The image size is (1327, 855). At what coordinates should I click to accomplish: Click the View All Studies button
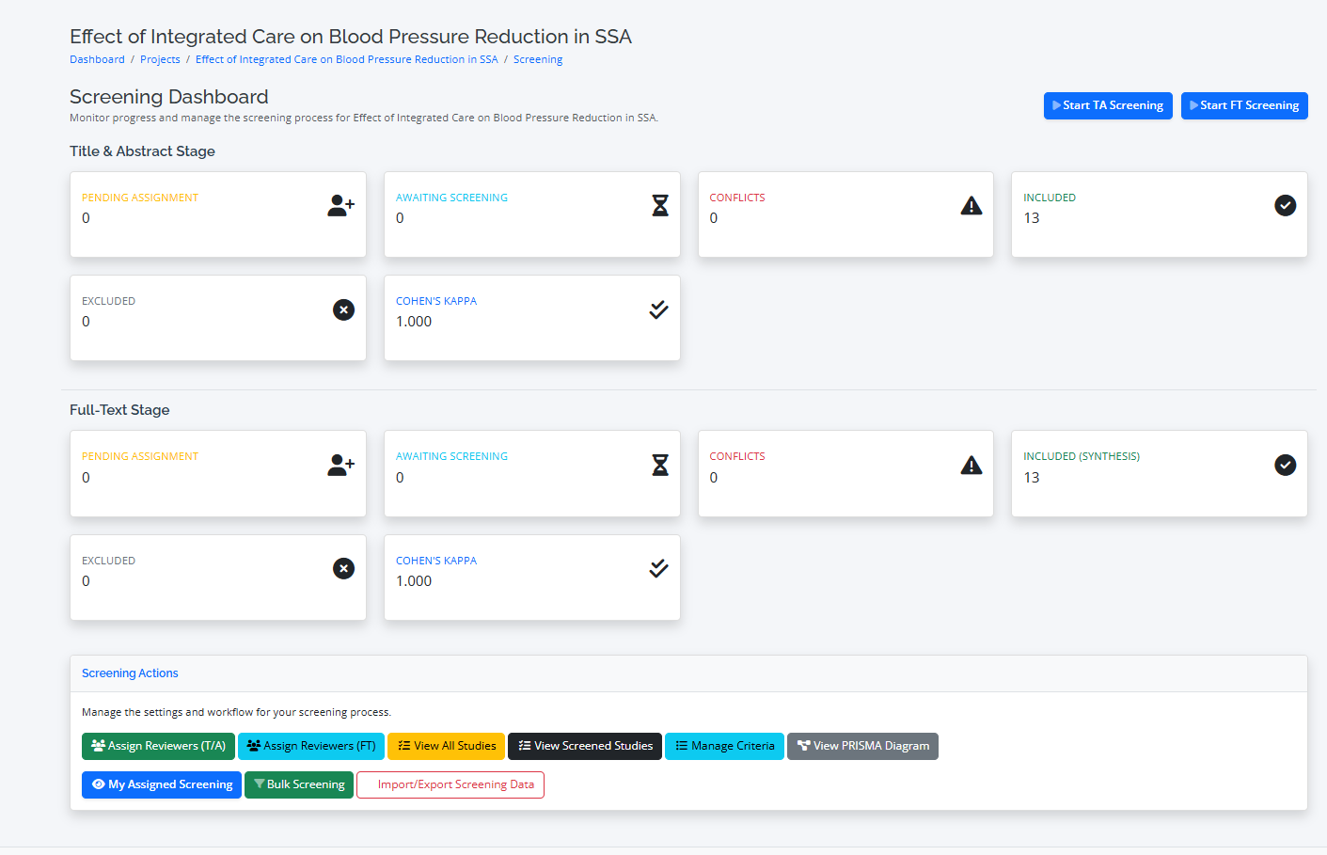click(446, 746)
